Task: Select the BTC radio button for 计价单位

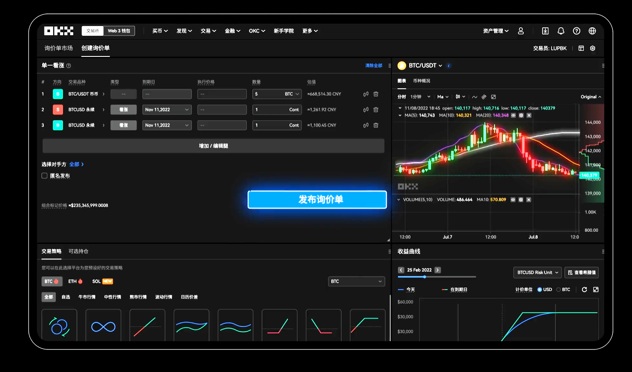Action: coord(559,290)
